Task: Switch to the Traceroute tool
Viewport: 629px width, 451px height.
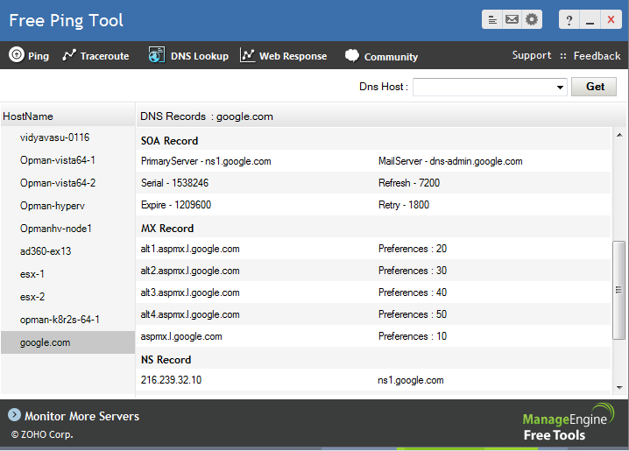Action: tap(95, 56)
